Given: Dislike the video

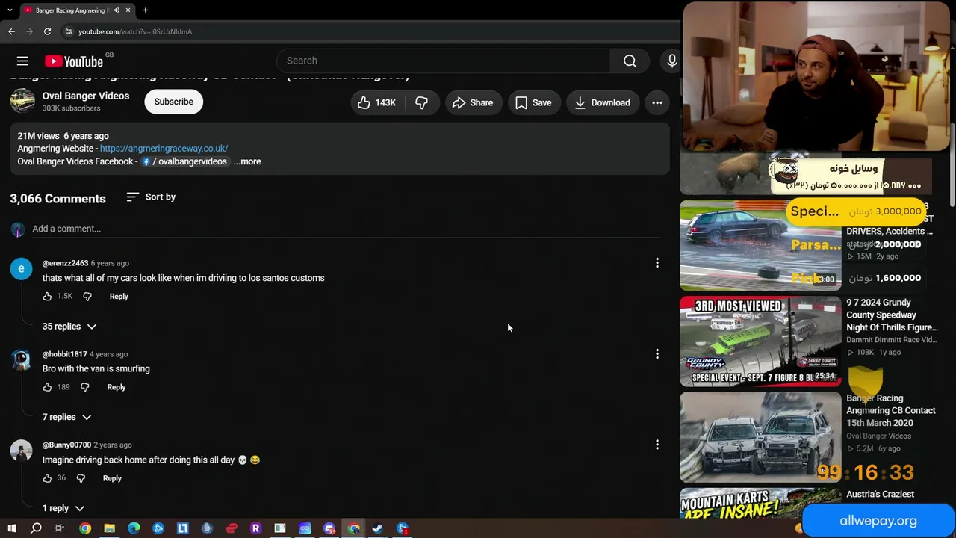Looking at the screenshot, I should click(421, 102).
